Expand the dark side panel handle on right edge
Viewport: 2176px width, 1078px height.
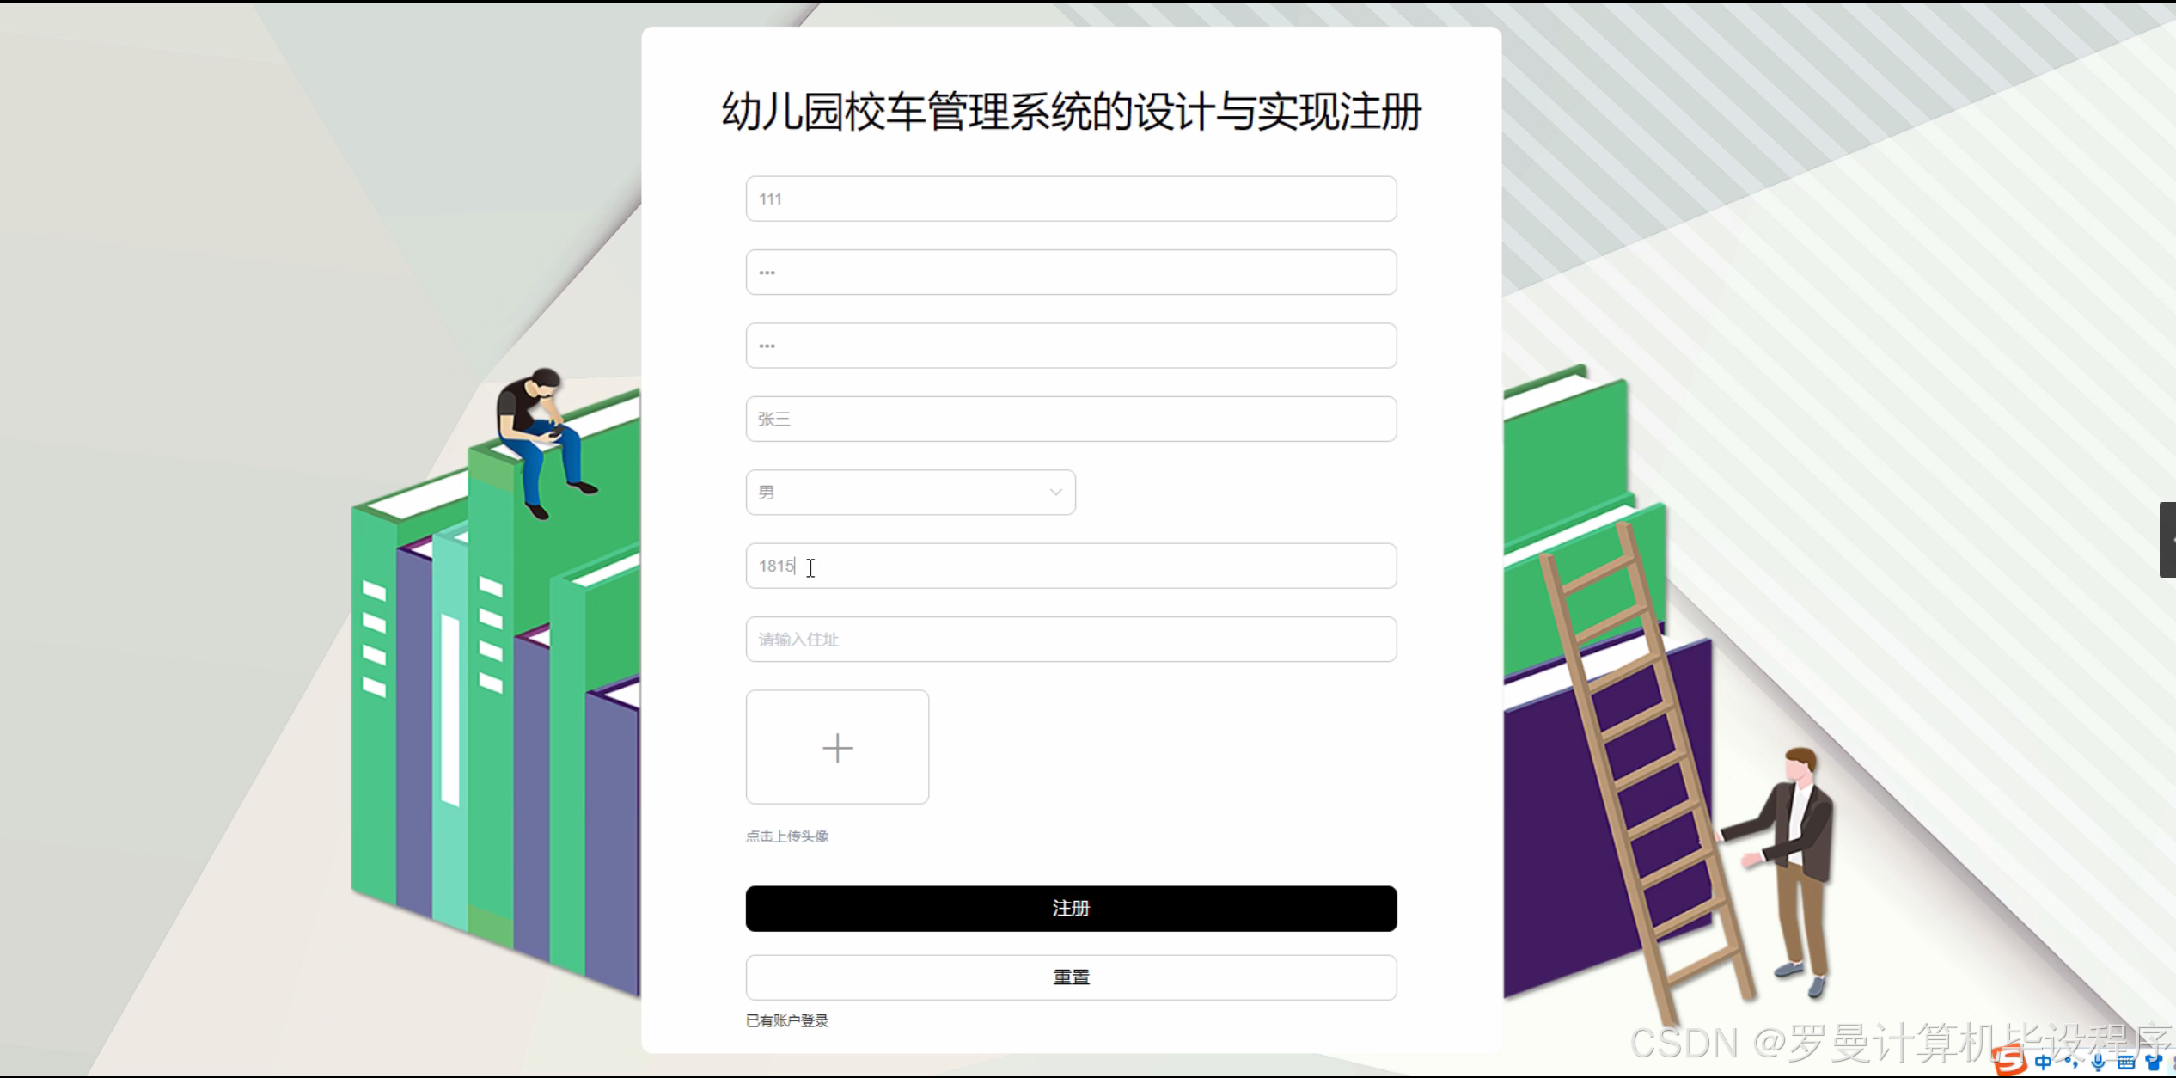coord(2167,540)
